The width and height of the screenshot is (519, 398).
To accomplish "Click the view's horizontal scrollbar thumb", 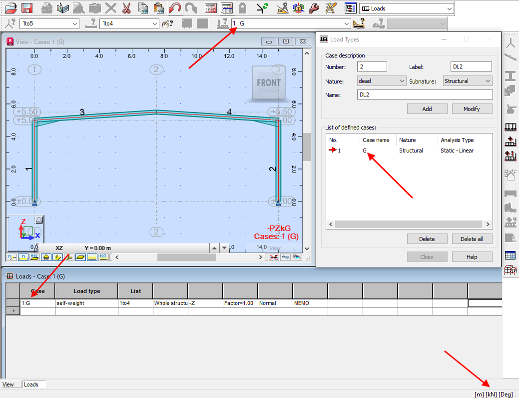I will [x=186, y=257].
